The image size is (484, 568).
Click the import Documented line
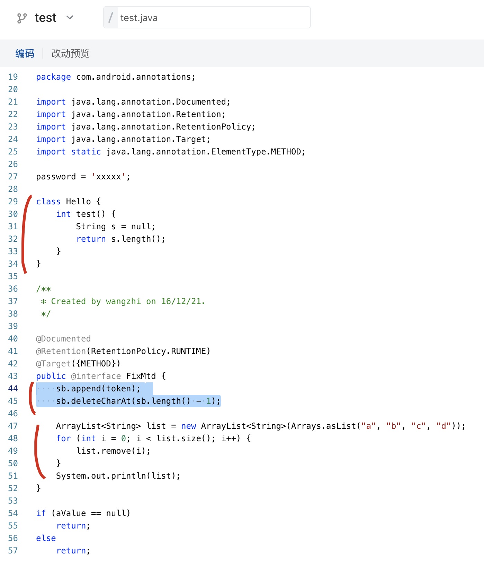click(133, 102)
